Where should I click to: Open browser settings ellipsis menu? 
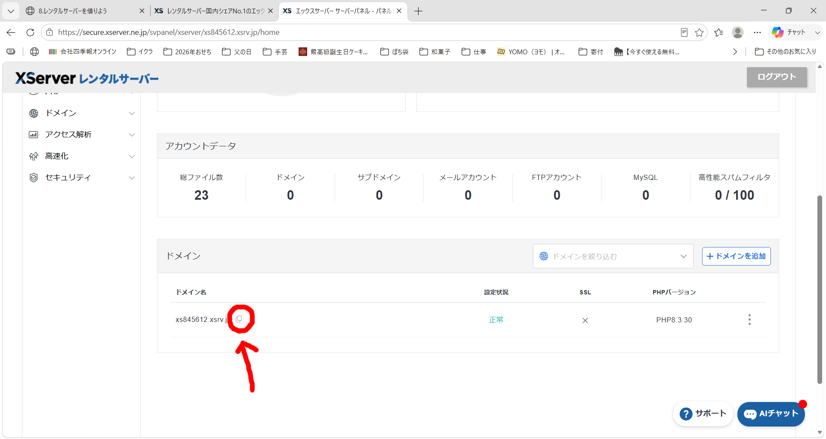pos(757,32)
